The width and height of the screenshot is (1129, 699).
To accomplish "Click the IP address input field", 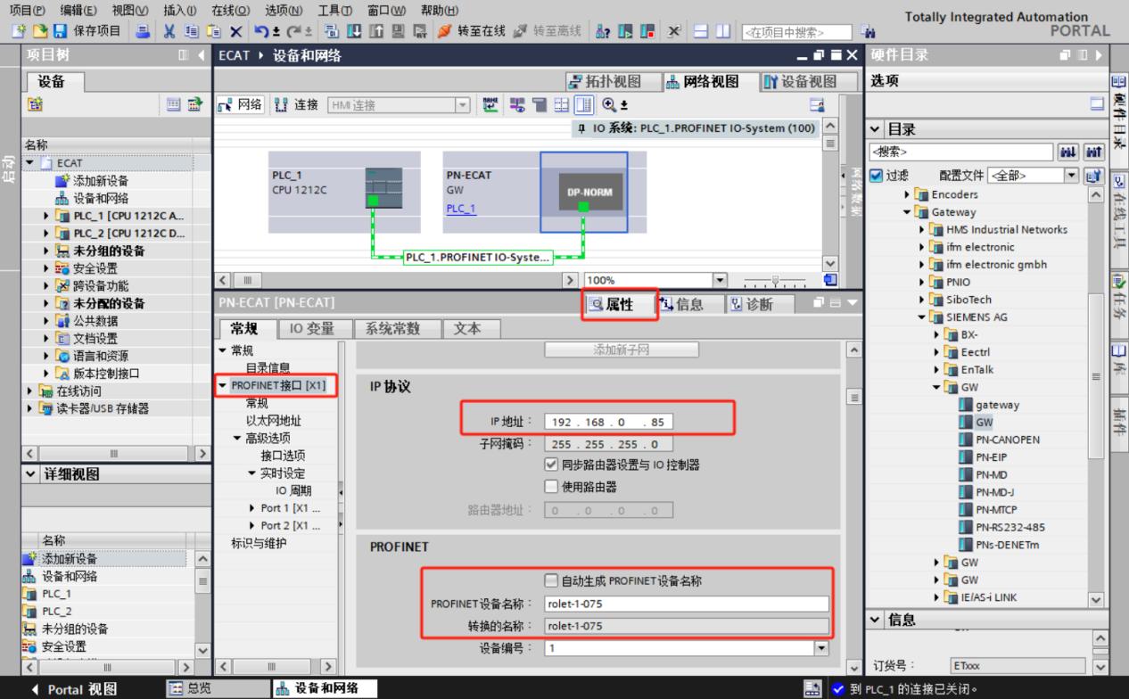I will click(609, 422).
